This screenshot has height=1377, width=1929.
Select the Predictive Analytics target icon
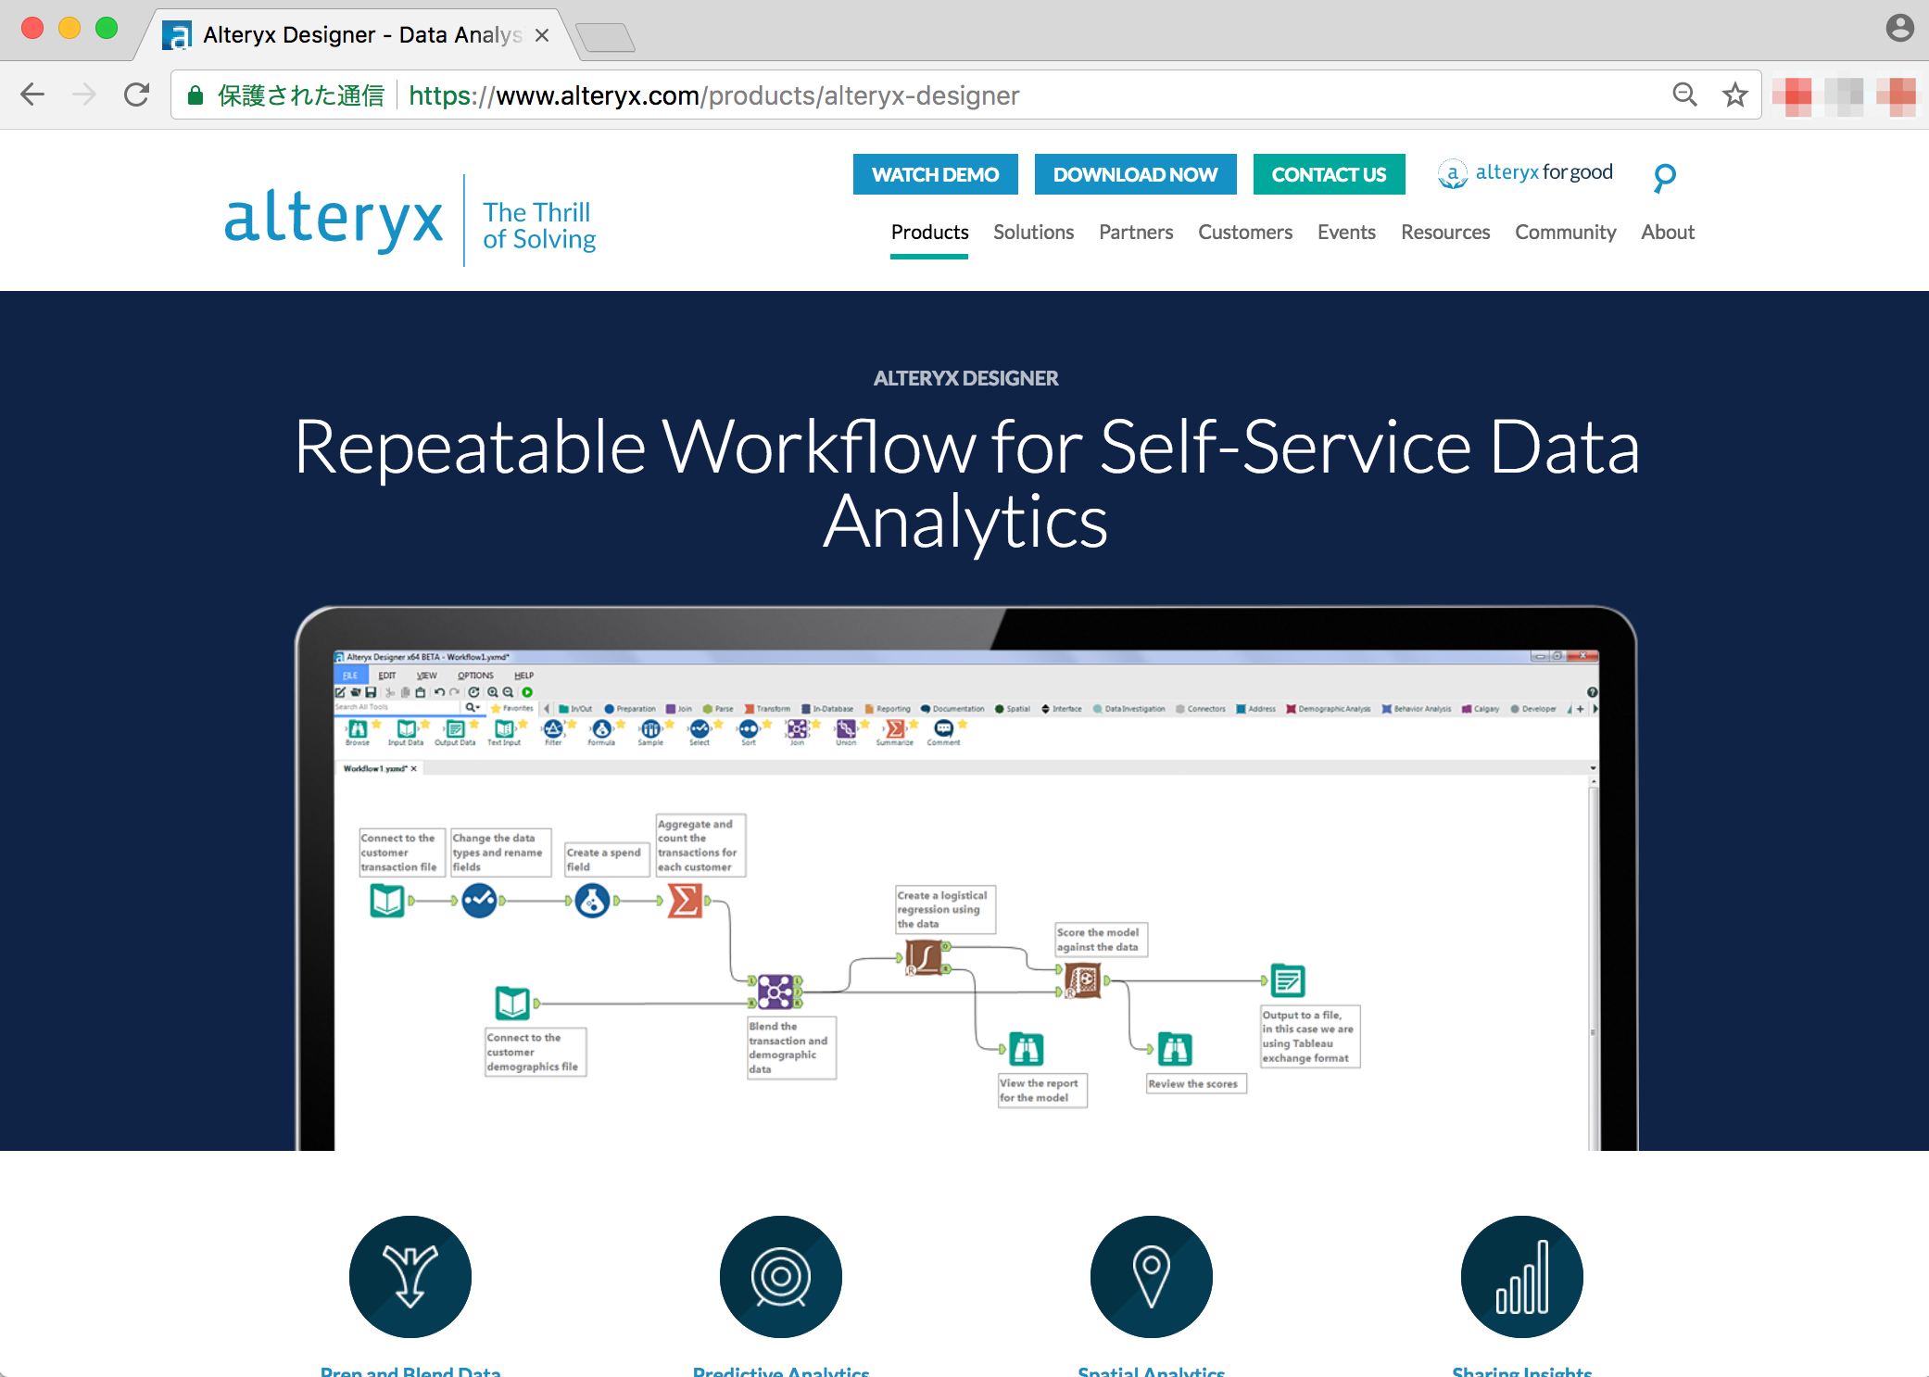coord(781,1276)
